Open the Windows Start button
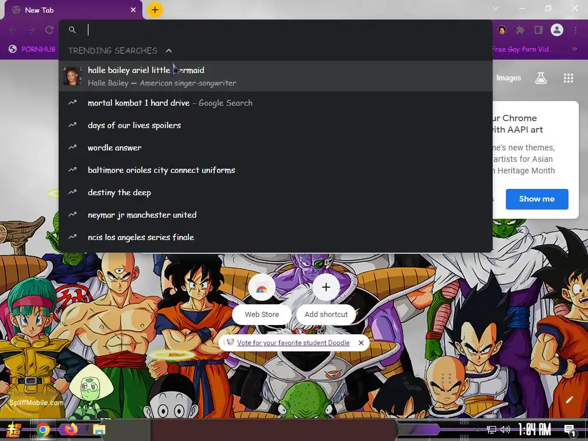This screenshot has height=441, width=588. [x=13, y=430]
